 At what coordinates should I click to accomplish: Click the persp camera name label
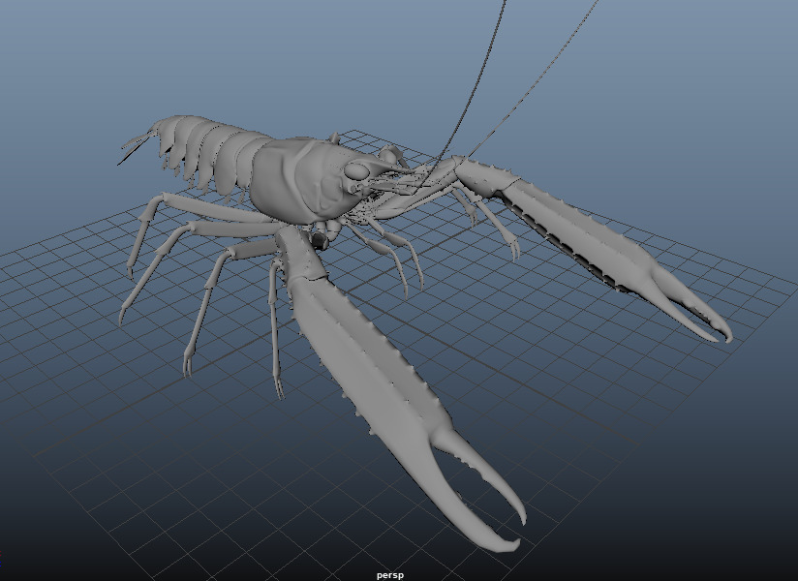point(390,575)
